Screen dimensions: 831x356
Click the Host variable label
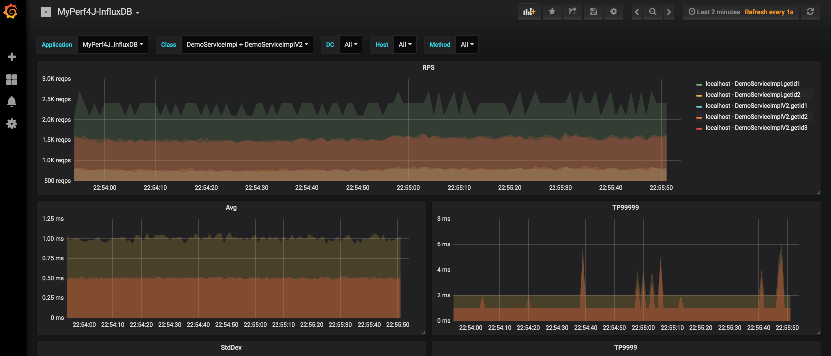(x=382, y=45)
